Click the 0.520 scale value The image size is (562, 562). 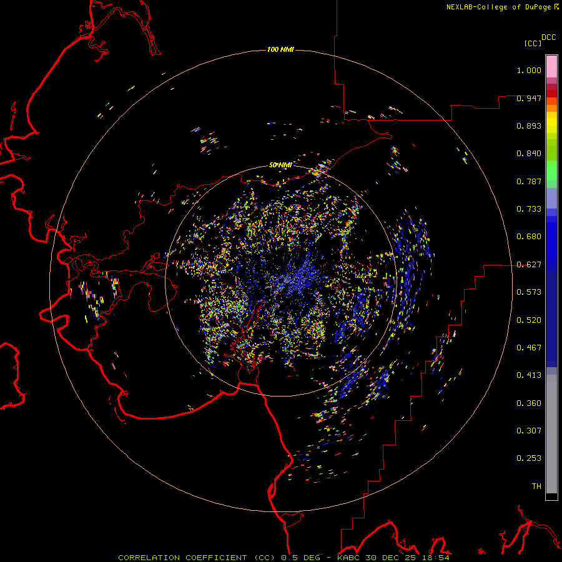[529, 320]
